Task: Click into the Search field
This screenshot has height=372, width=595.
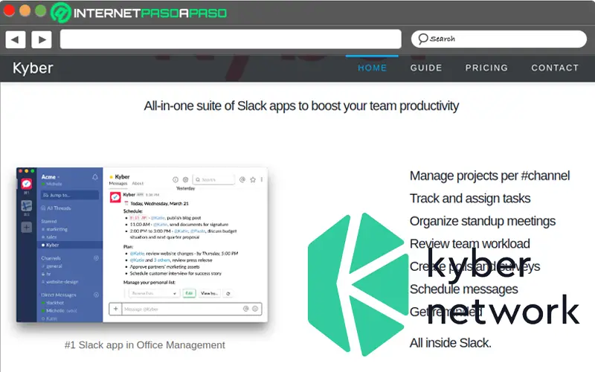Action: click(x=498, y=39)
